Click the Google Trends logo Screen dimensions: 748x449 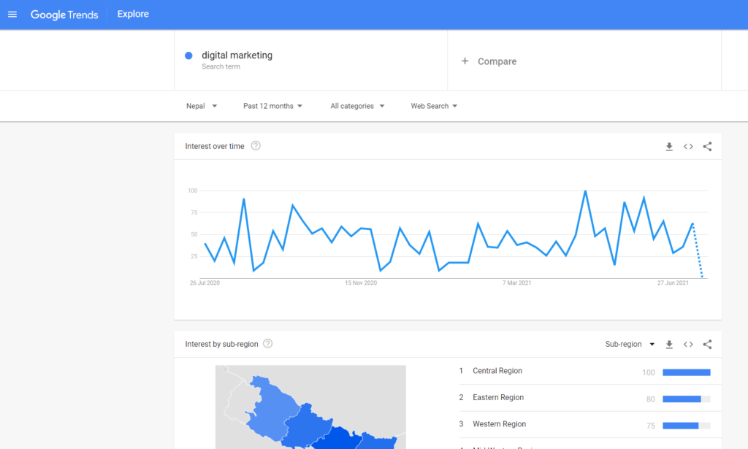pyautogui.click(x=64, y=15)
